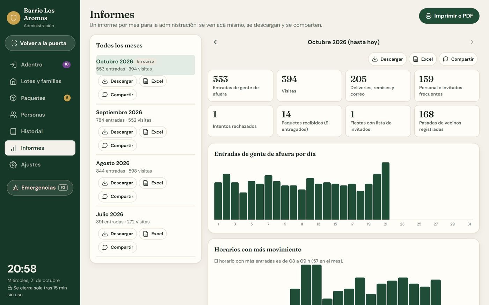This screenshot has width=489, height=305.
Task: Click the siren icon on the Emergencias button
Action: coord(15,188)
